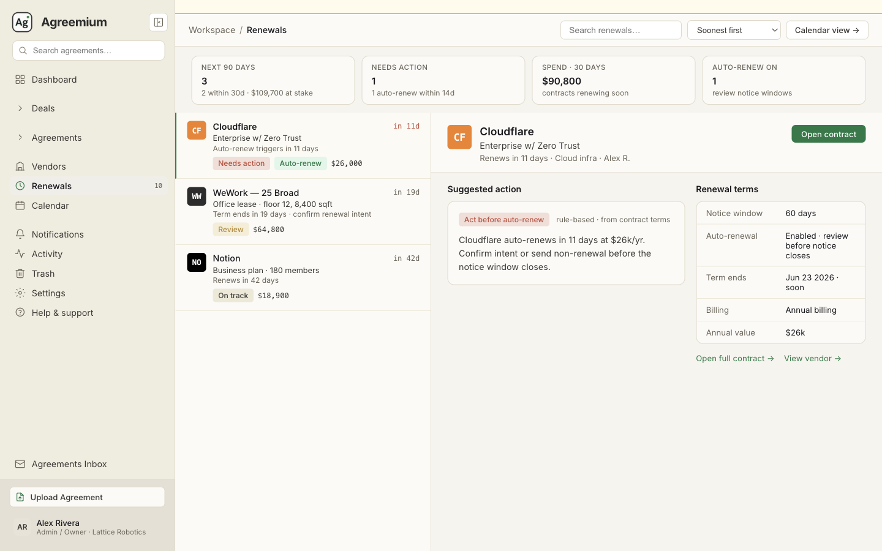Focus the Search agreements field
The width and height of the screenshot is (882, 551).
click(88, 51)
